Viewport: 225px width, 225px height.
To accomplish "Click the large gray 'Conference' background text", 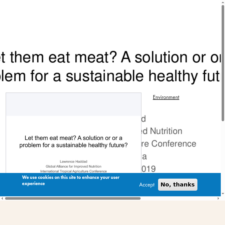I will point(174,144).
